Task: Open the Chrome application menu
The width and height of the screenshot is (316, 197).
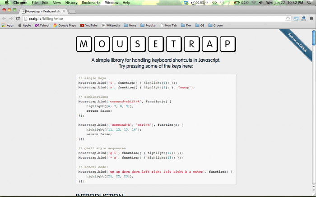Action: [x=20, y=3]
